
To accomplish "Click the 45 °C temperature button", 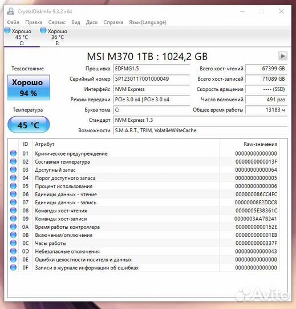I will 29,125.
